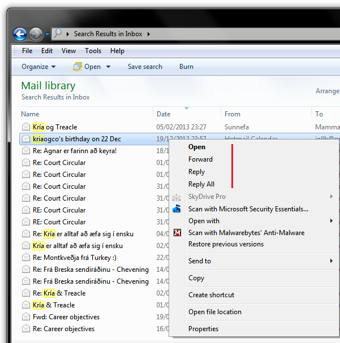Click SkyDrive Pro people icon
This screenshot has height=343, width=340.
[x=177, y=197]
